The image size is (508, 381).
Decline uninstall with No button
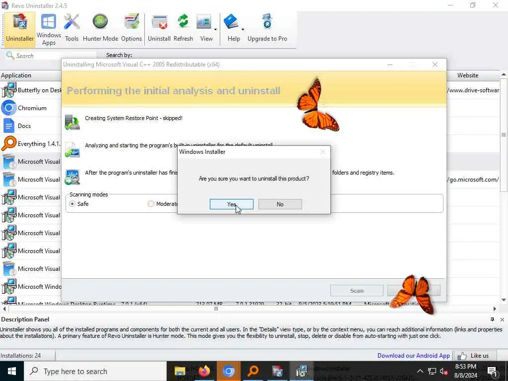(x=280, y=204)
